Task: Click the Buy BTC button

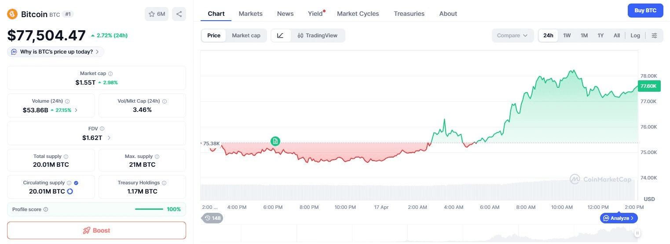Action: click(645, 11)
